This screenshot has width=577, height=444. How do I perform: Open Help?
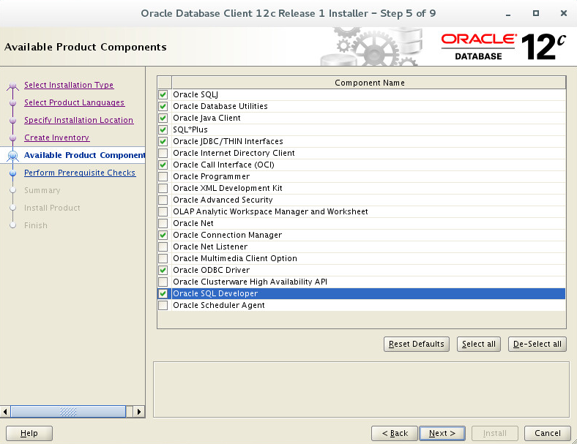point(29,433)
